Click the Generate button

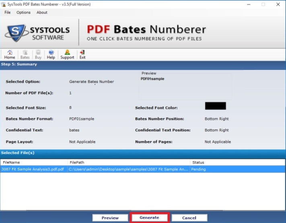point(150,217)
